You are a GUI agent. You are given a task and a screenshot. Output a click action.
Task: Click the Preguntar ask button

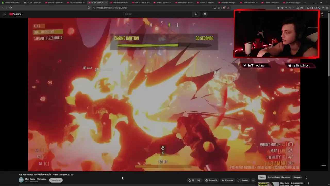click(x=227, y=180)
